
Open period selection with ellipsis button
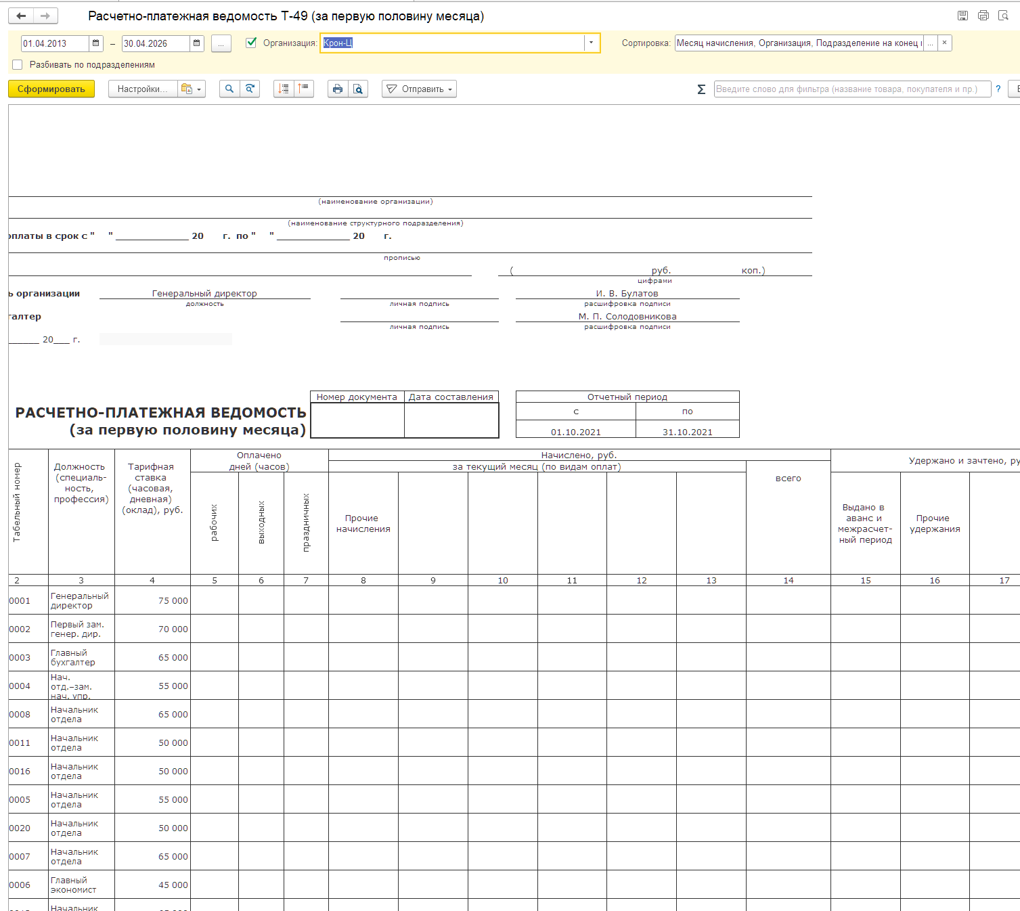tap(221, 43)
